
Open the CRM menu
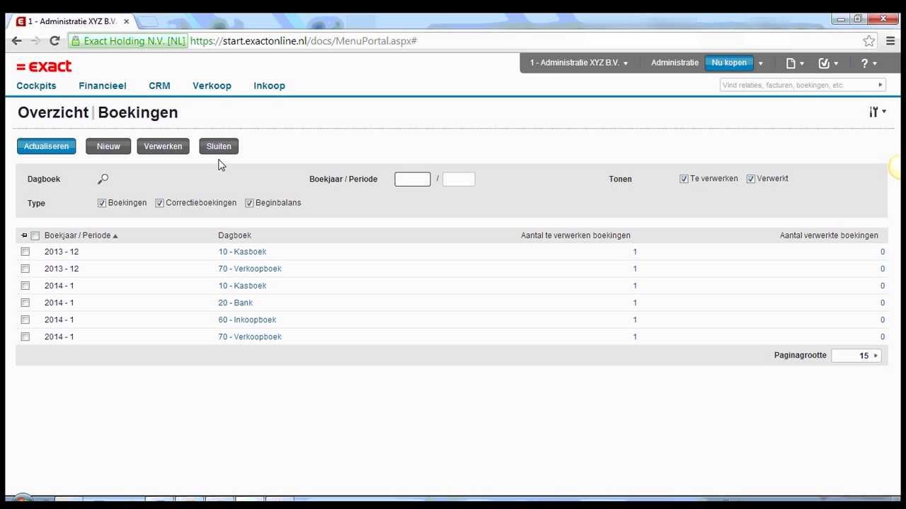(159, 86)
